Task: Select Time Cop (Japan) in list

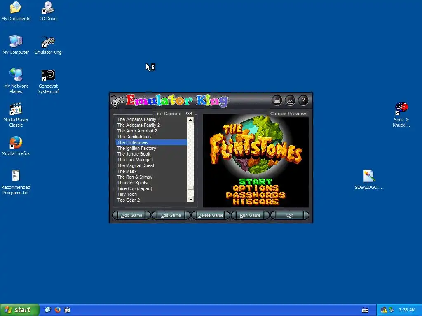Action: 151,188
